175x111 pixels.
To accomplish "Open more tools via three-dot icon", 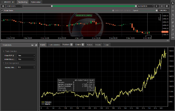I will pos(173,37).
